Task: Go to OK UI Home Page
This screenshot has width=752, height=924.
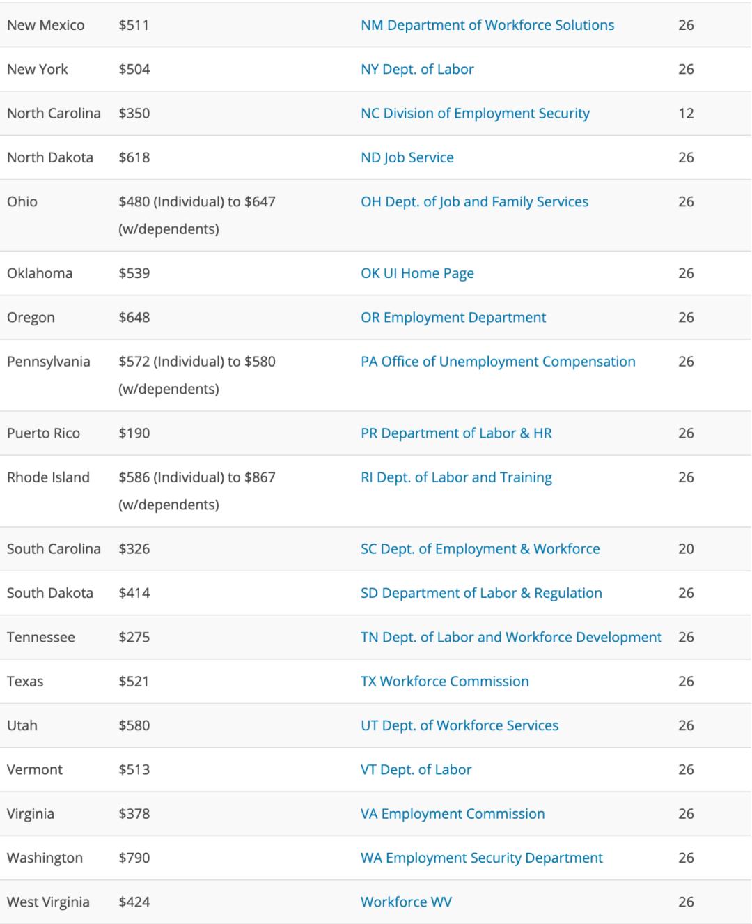Action: pos(417,273)
